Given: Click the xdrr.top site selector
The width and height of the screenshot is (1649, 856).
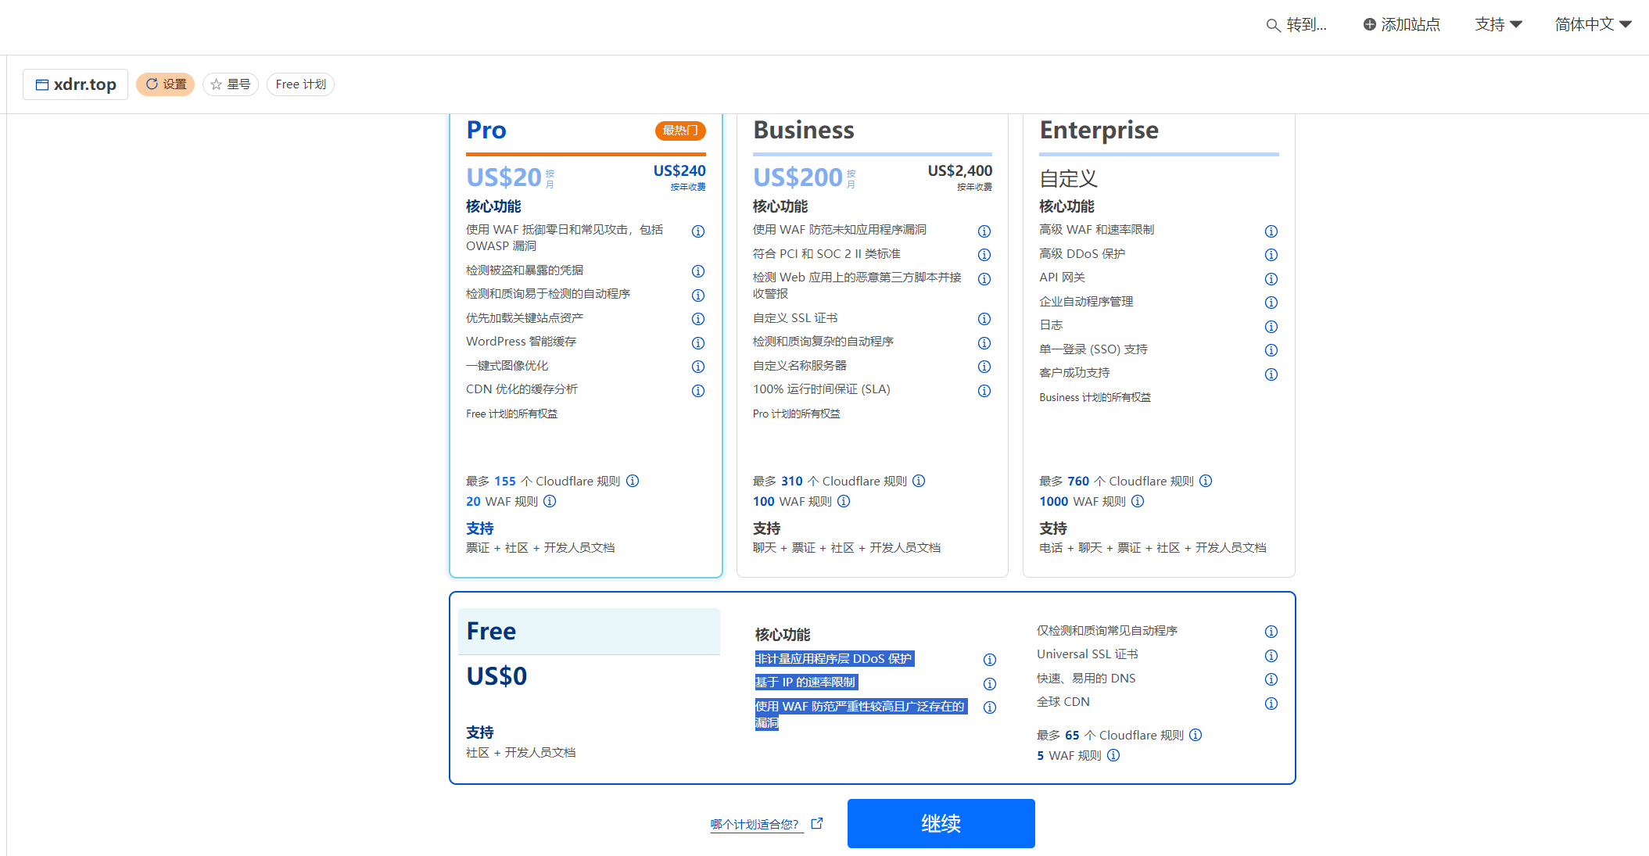Looking at the screenshot, I should click(76, 84).
